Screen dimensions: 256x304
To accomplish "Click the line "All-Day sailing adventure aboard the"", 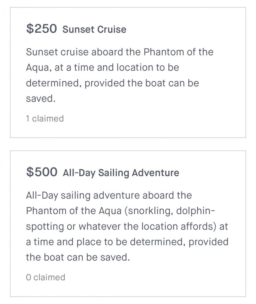I will (109, 195).
